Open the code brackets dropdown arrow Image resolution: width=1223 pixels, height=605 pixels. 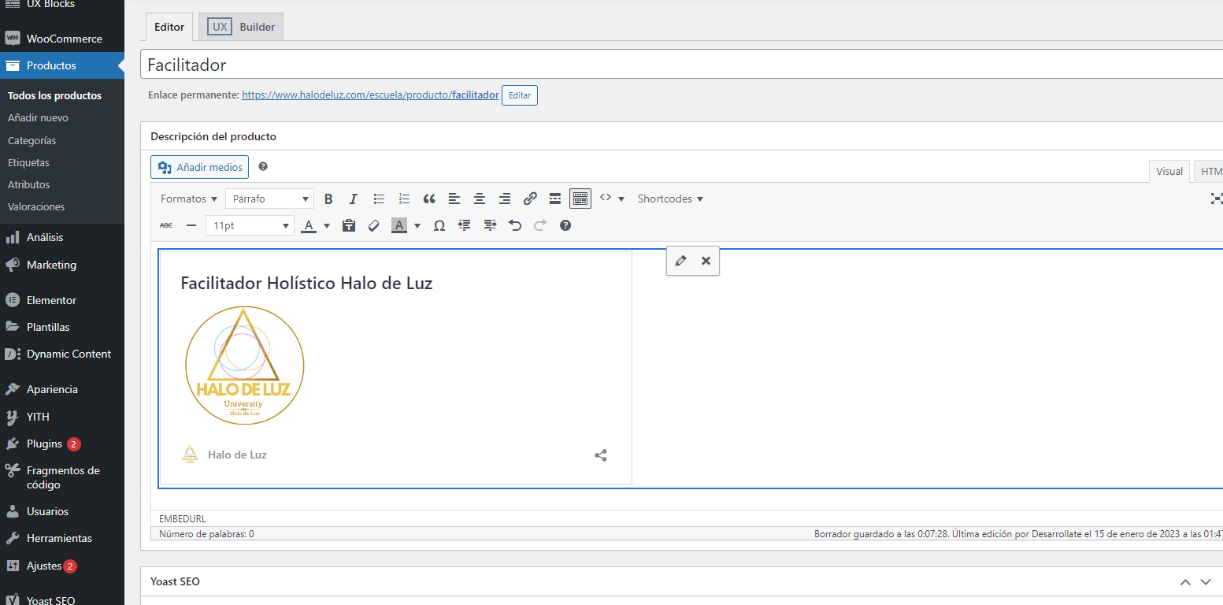(621, 199)
